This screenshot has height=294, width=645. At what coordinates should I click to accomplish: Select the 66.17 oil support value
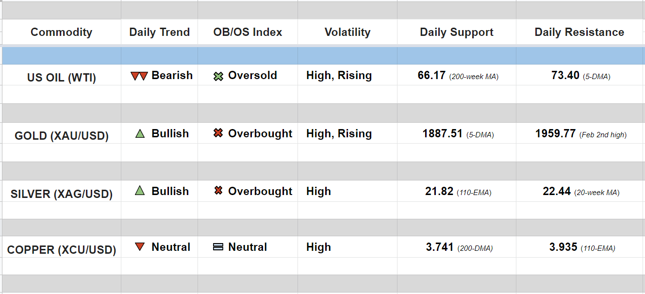click(x=431, y=76)
